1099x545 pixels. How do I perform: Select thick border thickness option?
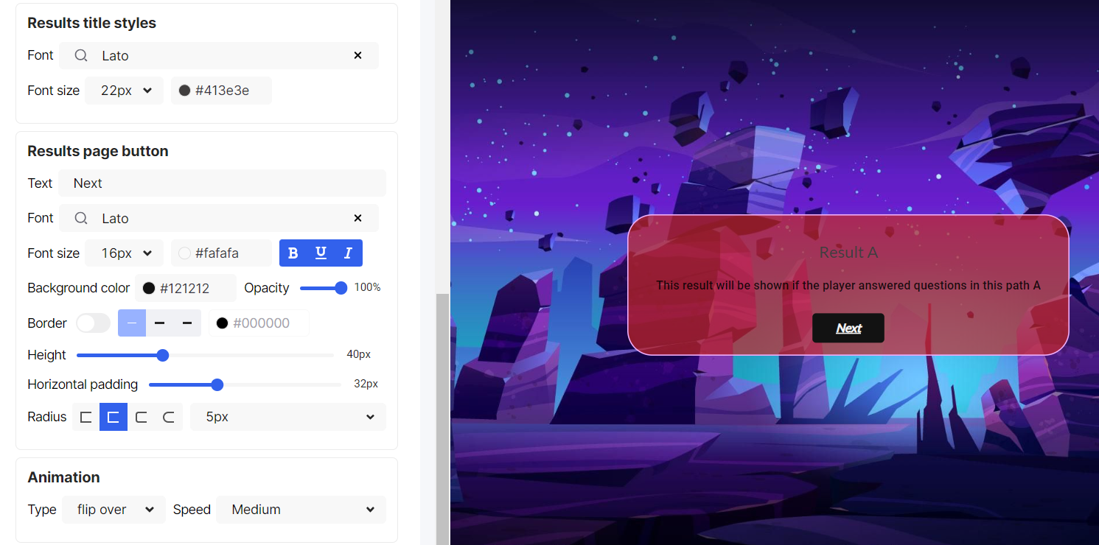tap(187, 323)
